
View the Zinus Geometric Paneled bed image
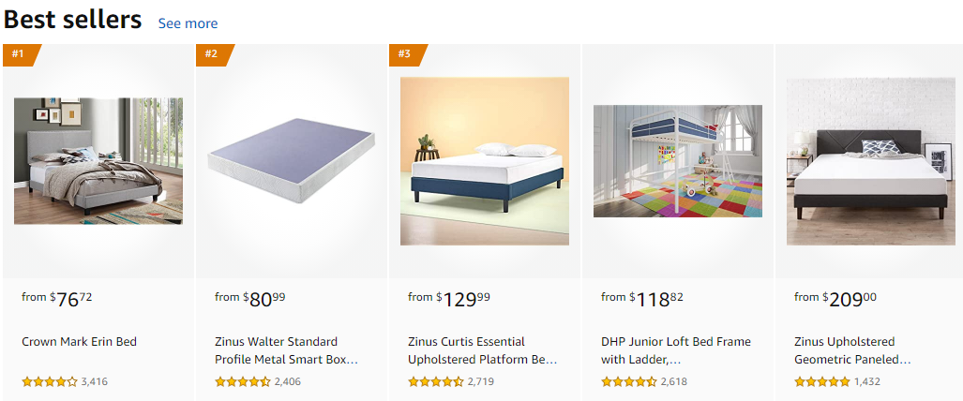[x=871, y=161]
